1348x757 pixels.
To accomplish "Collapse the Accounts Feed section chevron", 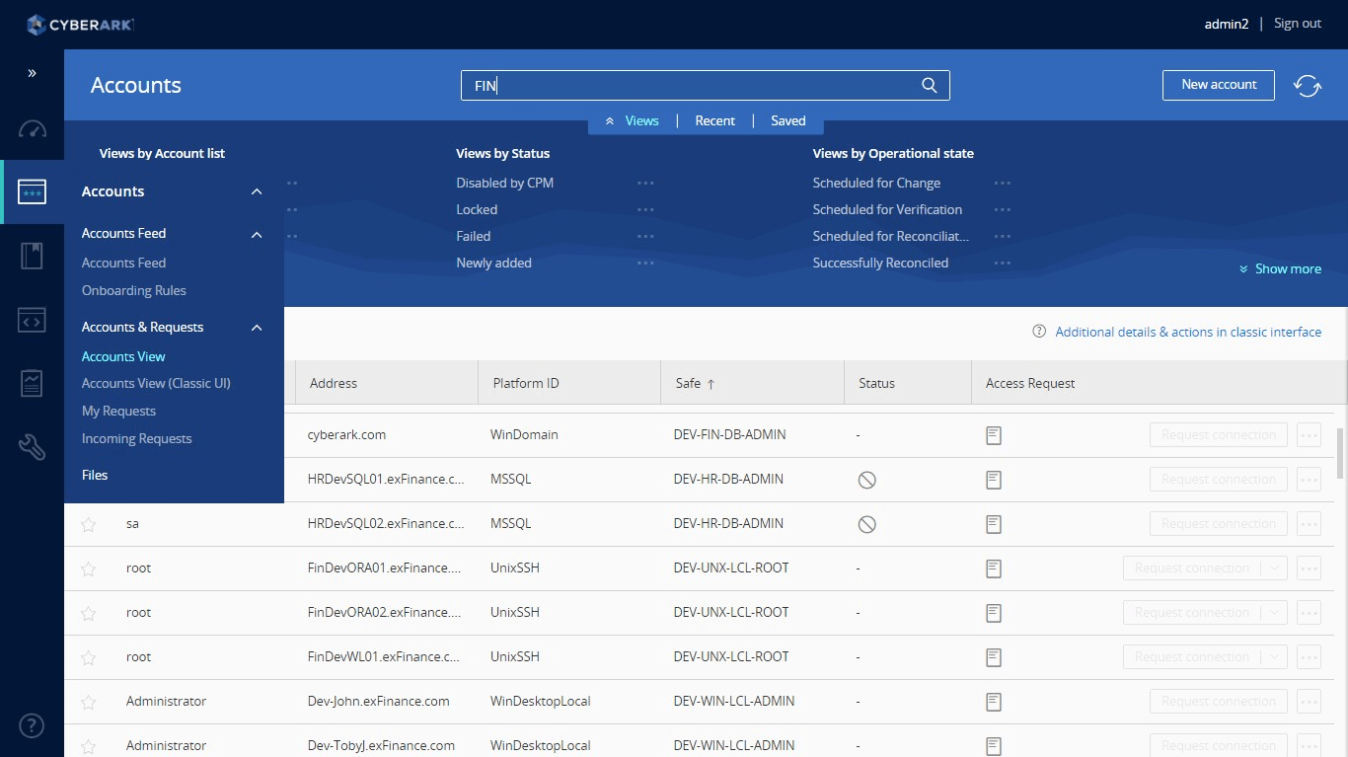I will pyautogui.click(x=257, y=234).
